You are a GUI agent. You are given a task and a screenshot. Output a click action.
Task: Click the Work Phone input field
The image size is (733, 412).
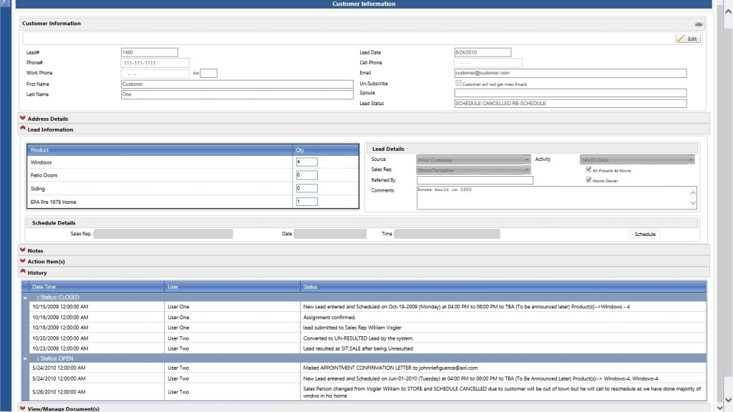click(x=155, y=74)
